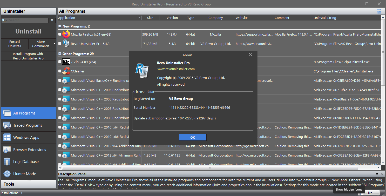Sort by the Version column header
This screenshot has width=386, height=196.
point(172,18)
